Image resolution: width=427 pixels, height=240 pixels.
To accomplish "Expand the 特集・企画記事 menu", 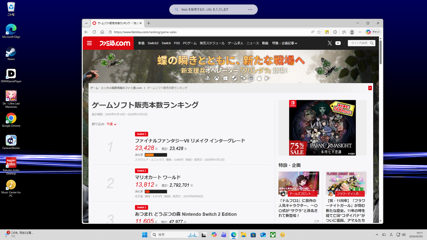I will click(284, 43).
